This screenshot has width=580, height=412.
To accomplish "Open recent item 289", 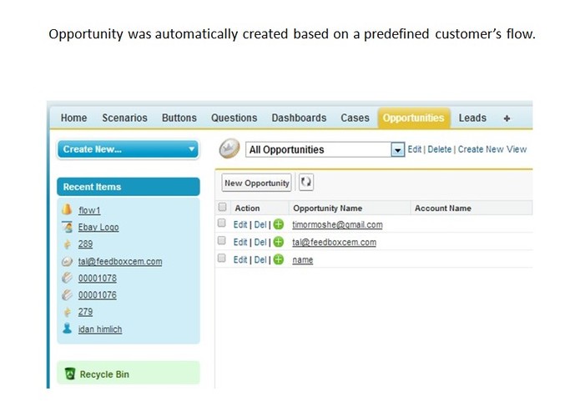I will coord(85,244).
